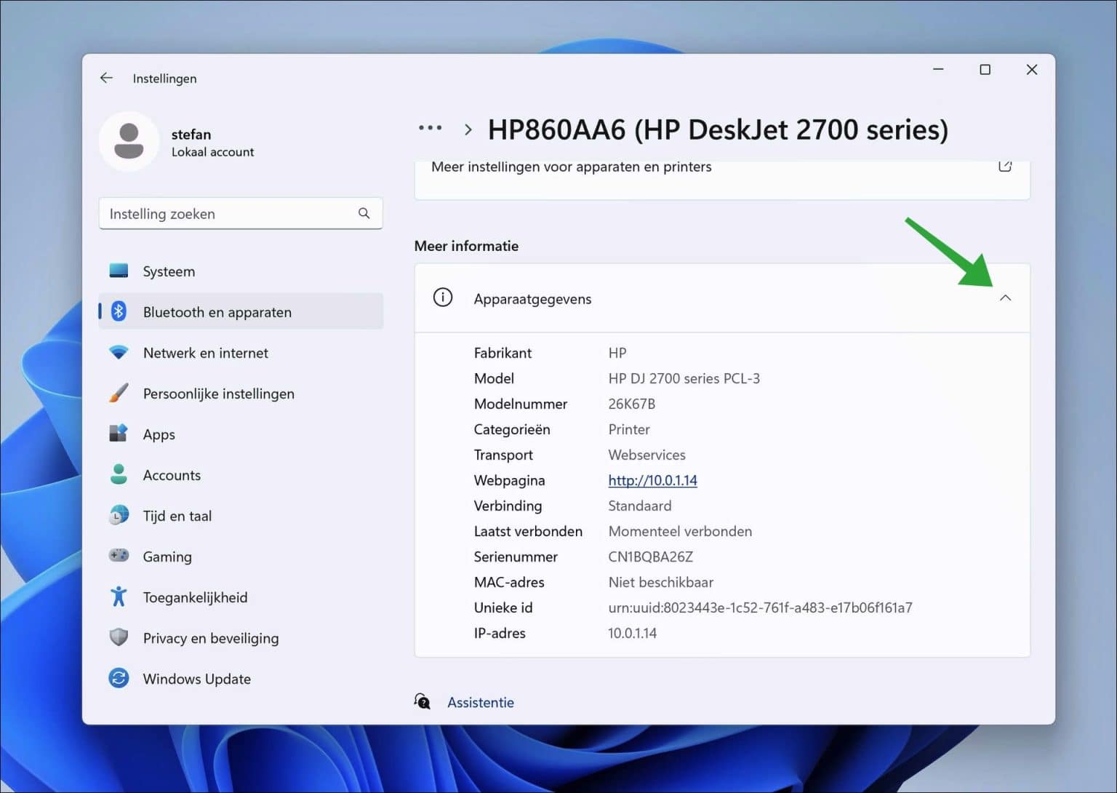
Task: Click the info icon beside Apparaatgegevens
Action: point(442,298)
